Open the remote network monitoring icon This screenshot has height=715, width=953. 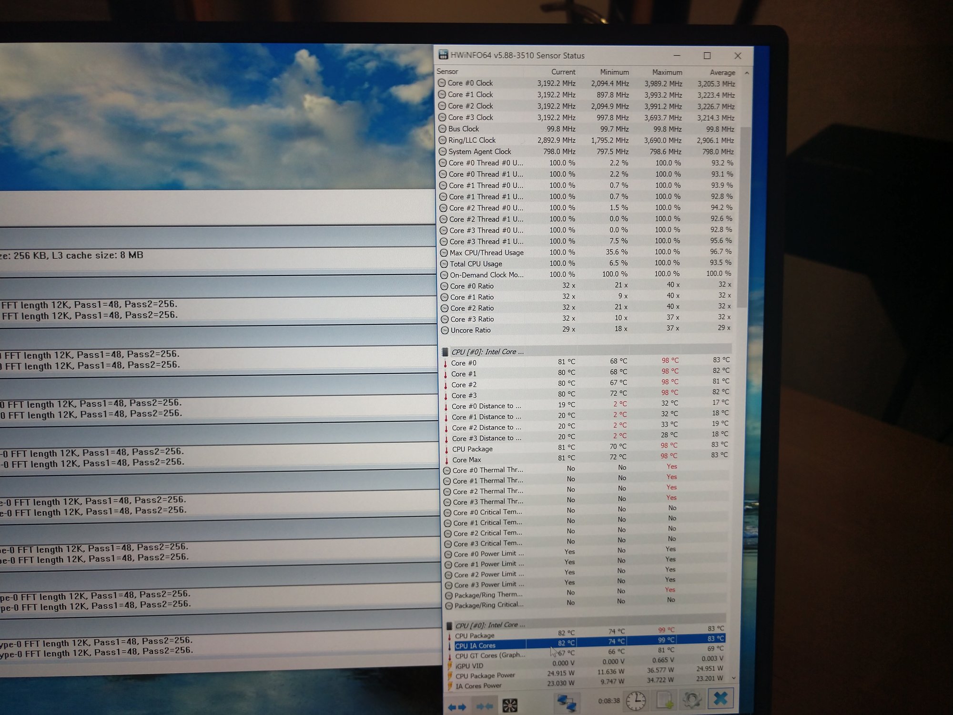[567, 703]
